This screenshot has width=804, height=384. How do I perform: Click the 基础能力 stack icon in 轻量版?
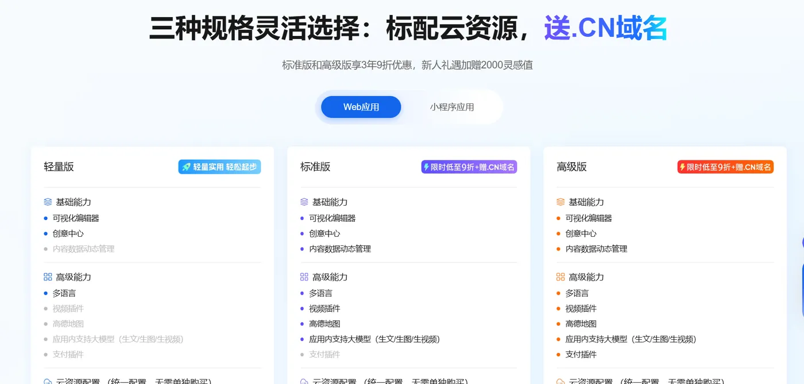tap(48, 202)
